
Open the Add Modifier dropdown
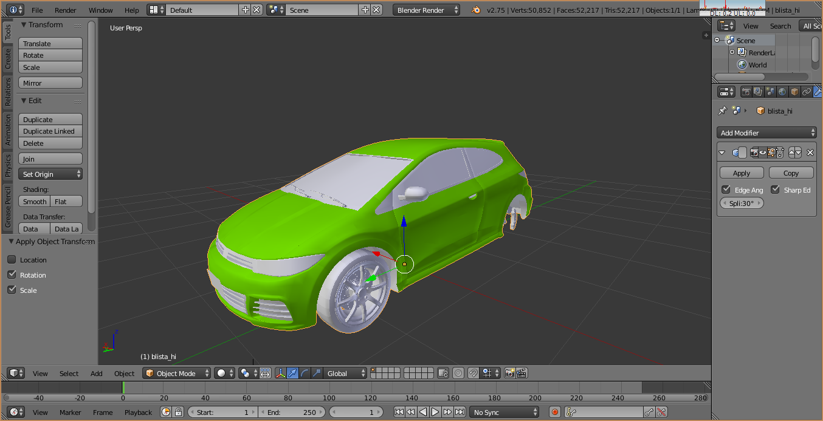766,132
